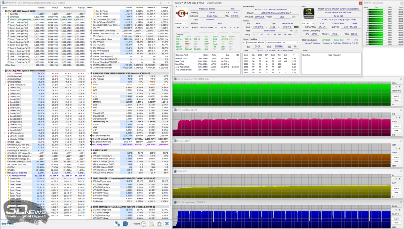Click Auto Fit in Core 0 Clock graph

click(396, 96)
